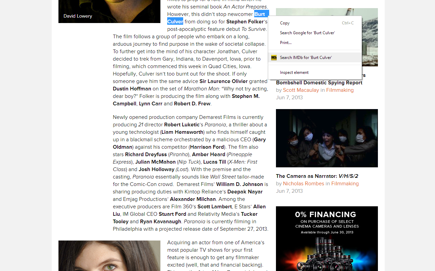Select Copy from the context menu

point(285,23)
